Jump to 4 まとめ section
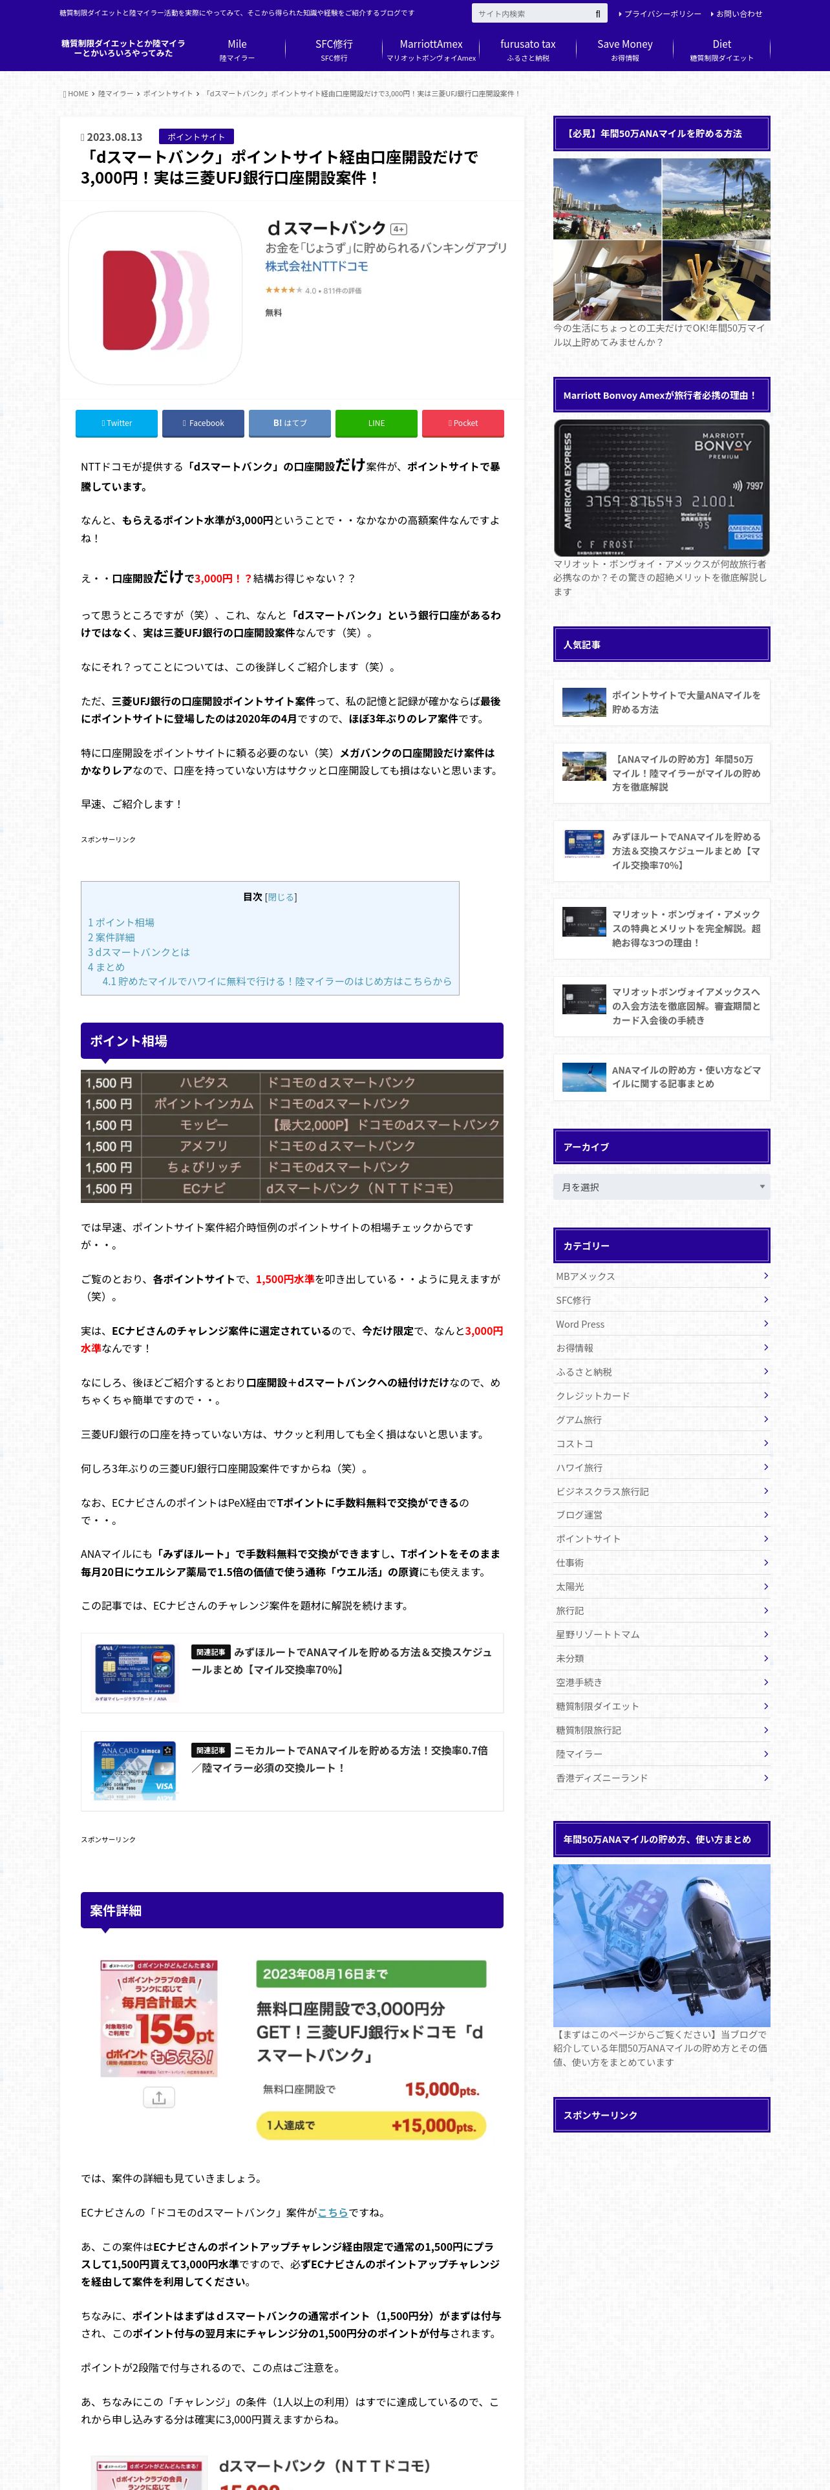Viewport: 830px width, 2490px height. pos(106,966)
